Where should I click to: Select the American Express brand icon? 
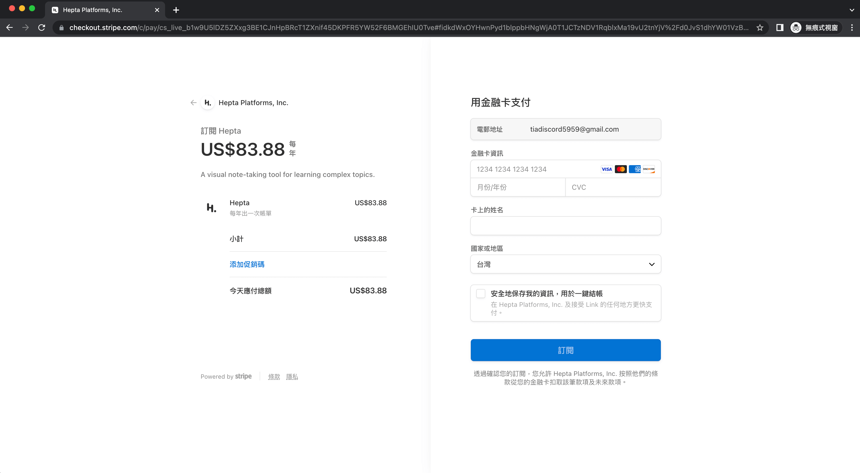[635, 169]
